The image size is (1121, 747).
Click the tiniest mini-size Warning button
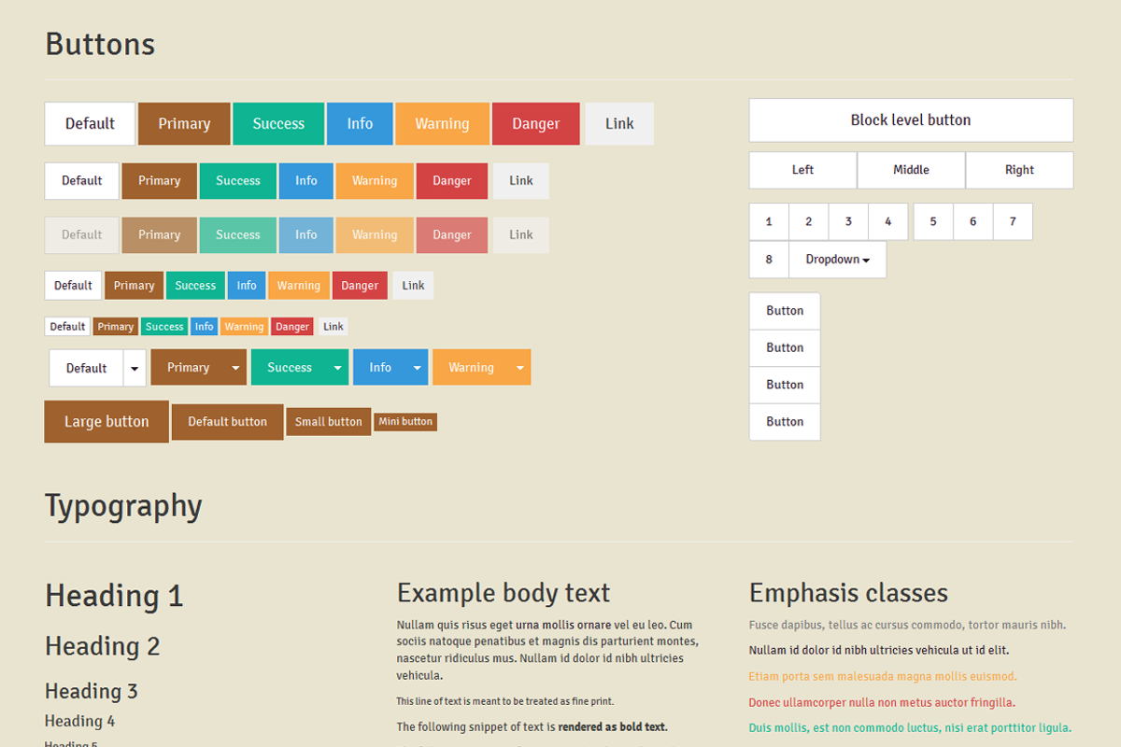pyautogui.click(x=244, y=327)
